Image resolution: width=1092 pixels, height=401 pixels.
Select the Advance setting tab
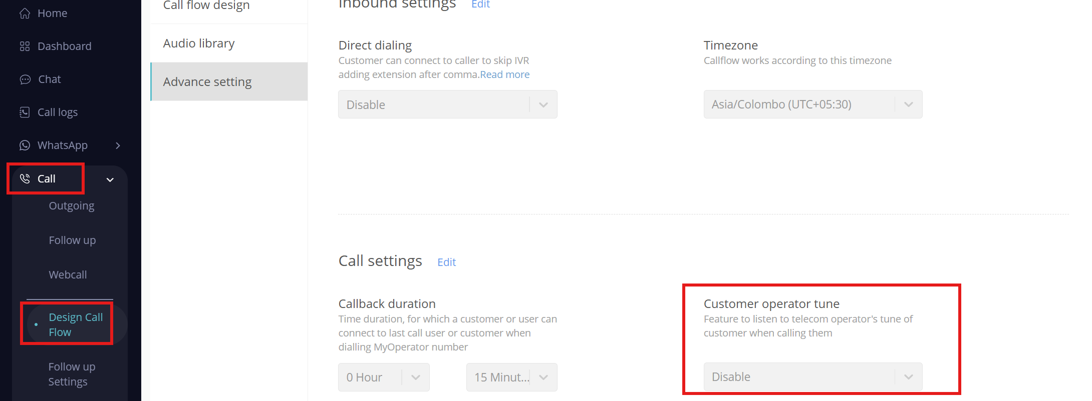pyautogui.click(x=207, y=81)
